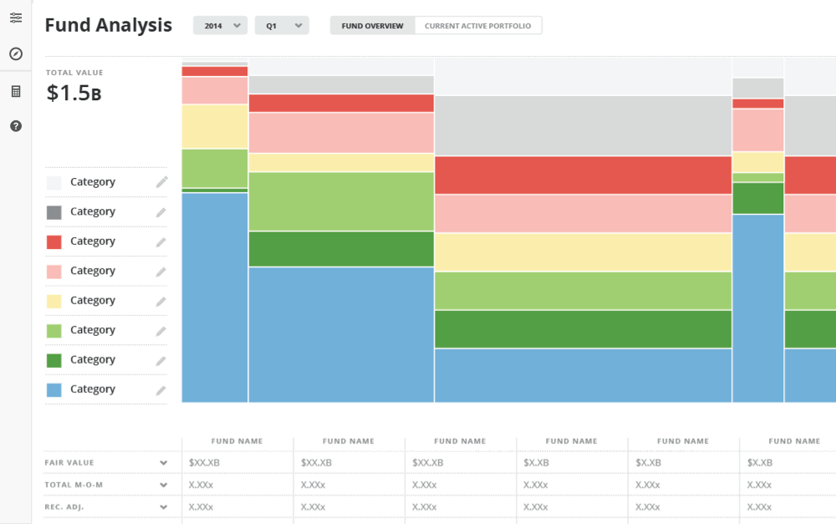Open the 2014 year dropdown

click(x=220, y=26)
